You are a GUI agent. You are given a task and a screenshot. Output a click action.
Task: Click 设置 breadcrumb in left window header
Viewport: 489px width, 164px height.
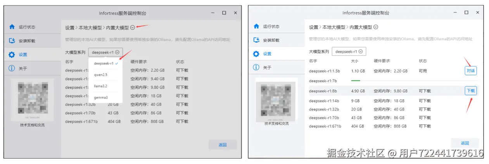(69, 28)
